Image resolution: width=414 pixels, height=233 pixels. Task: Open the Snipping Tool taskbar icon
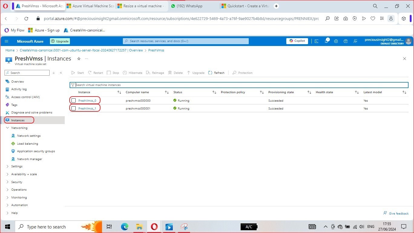click(x=184, y=227)
